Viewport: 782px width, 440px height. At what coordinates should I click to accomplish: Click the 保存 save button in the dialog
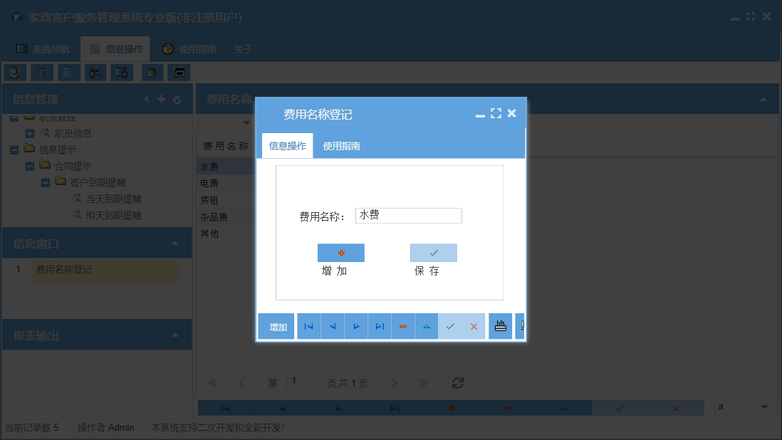pyautogui.click(x=432, y=253)
